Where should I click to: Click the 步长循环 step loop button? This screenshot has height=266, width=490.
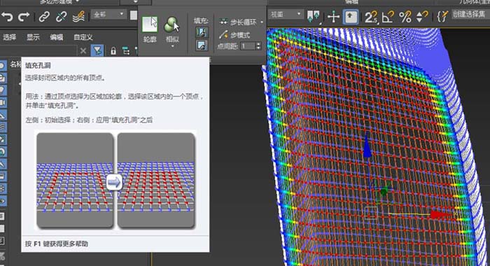[x=239, y=22]
